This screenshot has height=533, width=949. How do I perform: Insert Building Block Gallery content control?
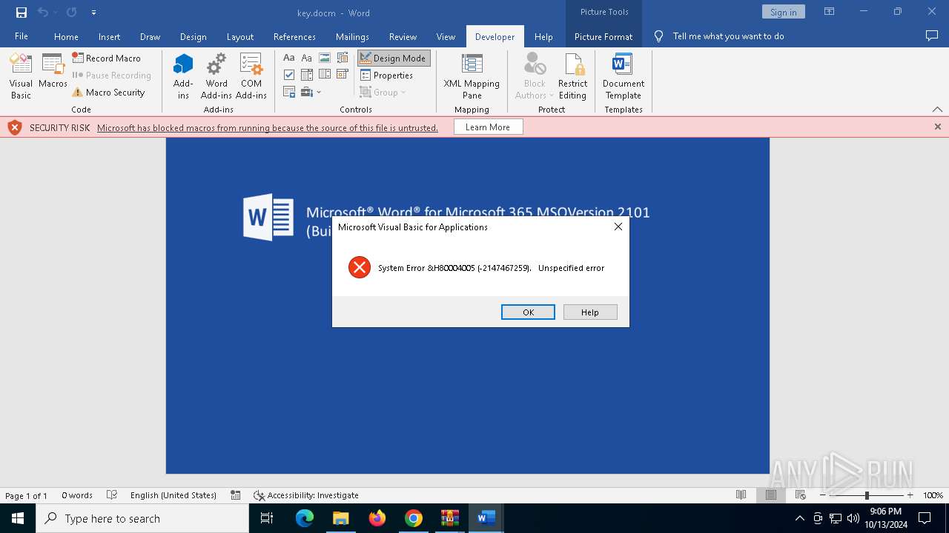[x=343, y=58]
